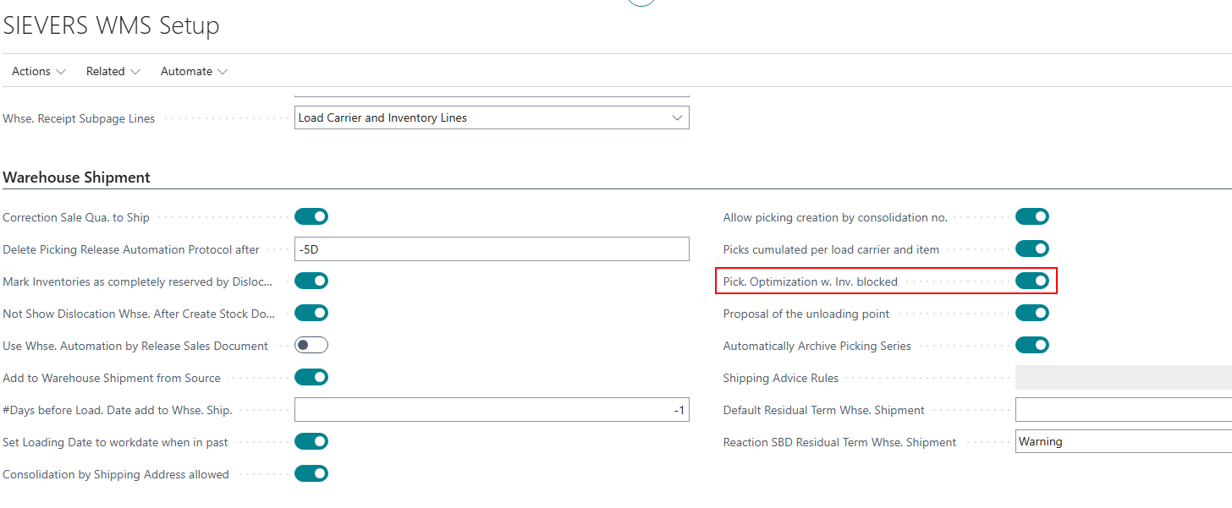This screenshot has height=508, width=1232.
Task: Toggle Correction Sale Qua. to Ship
Action: 311,217
